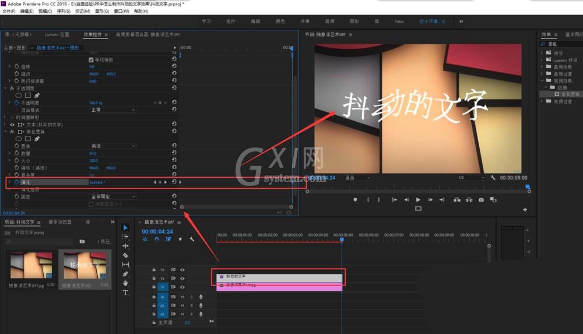
Task: Toggle the checkbox under 固定 row
Action: [91, 204]
